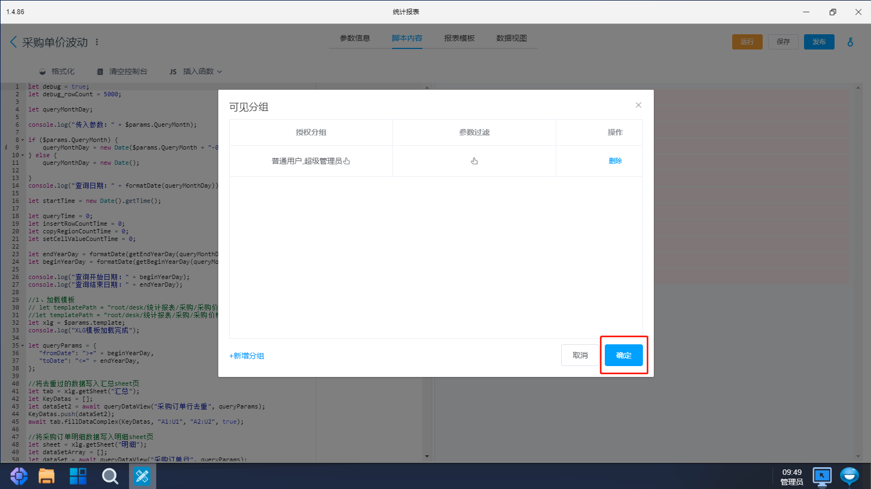
Task: Run the script with 运行 button
Action: 747,42
